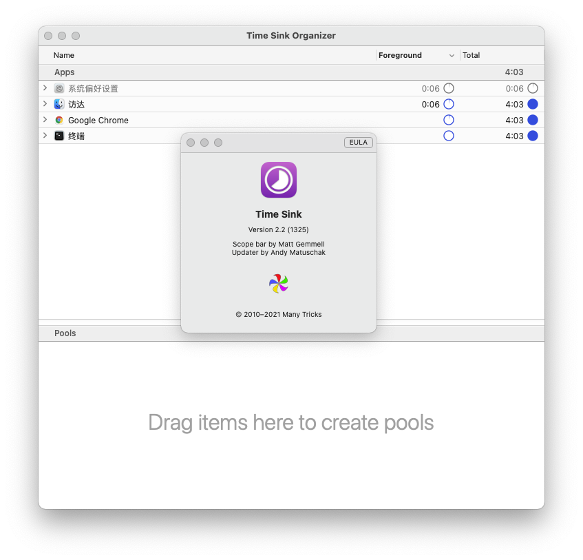Expand the 系统偏好设置 row
583x560 pixels.
pyautogui.click(x=45, y=88)
